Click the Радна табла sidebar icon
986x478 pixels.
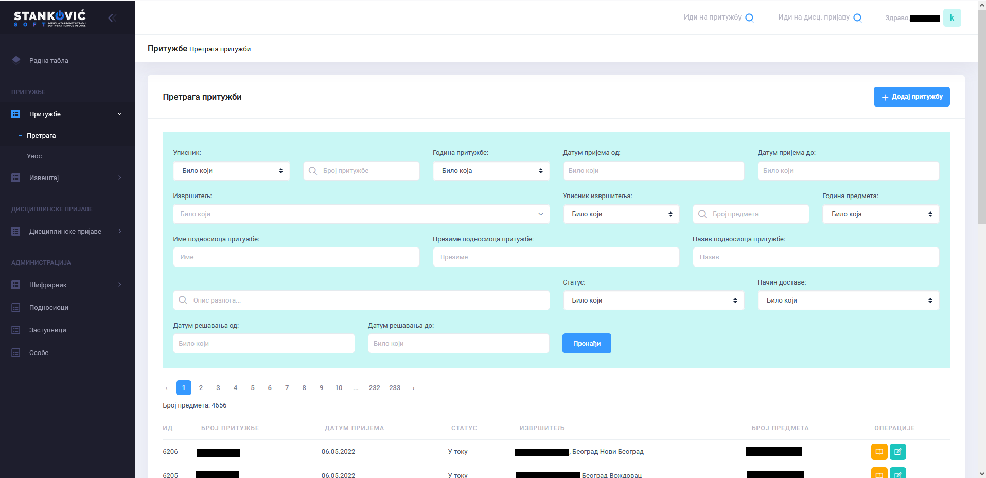16,60
